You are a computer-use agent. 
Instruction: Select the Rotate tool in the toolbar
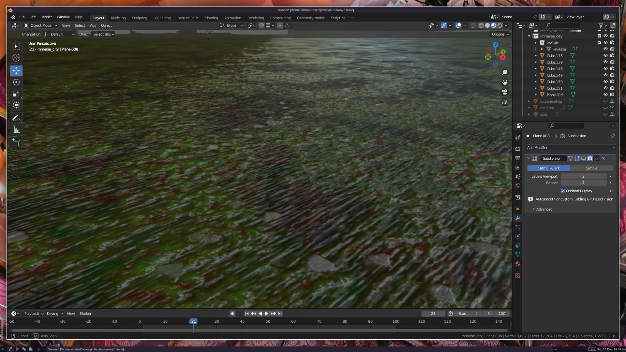16,82
